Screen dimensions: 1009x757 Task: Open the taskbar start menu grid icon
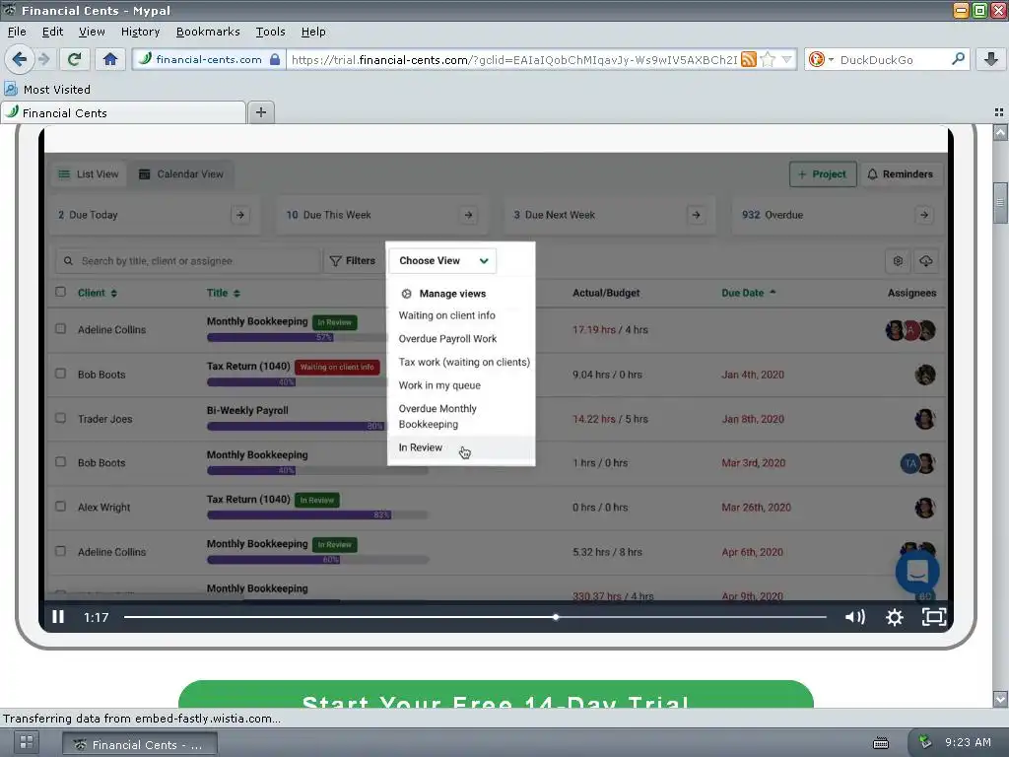coord(27,743)
